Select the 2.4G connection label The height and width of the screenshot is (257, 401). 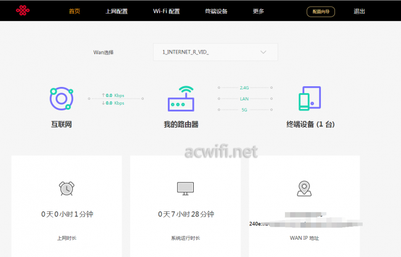(x=244, y=88)
